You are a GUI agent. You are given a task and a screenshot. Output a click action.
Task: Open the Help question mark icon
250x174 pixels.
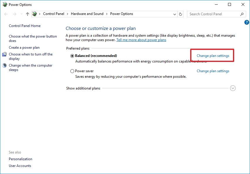[x=246, y=22]
